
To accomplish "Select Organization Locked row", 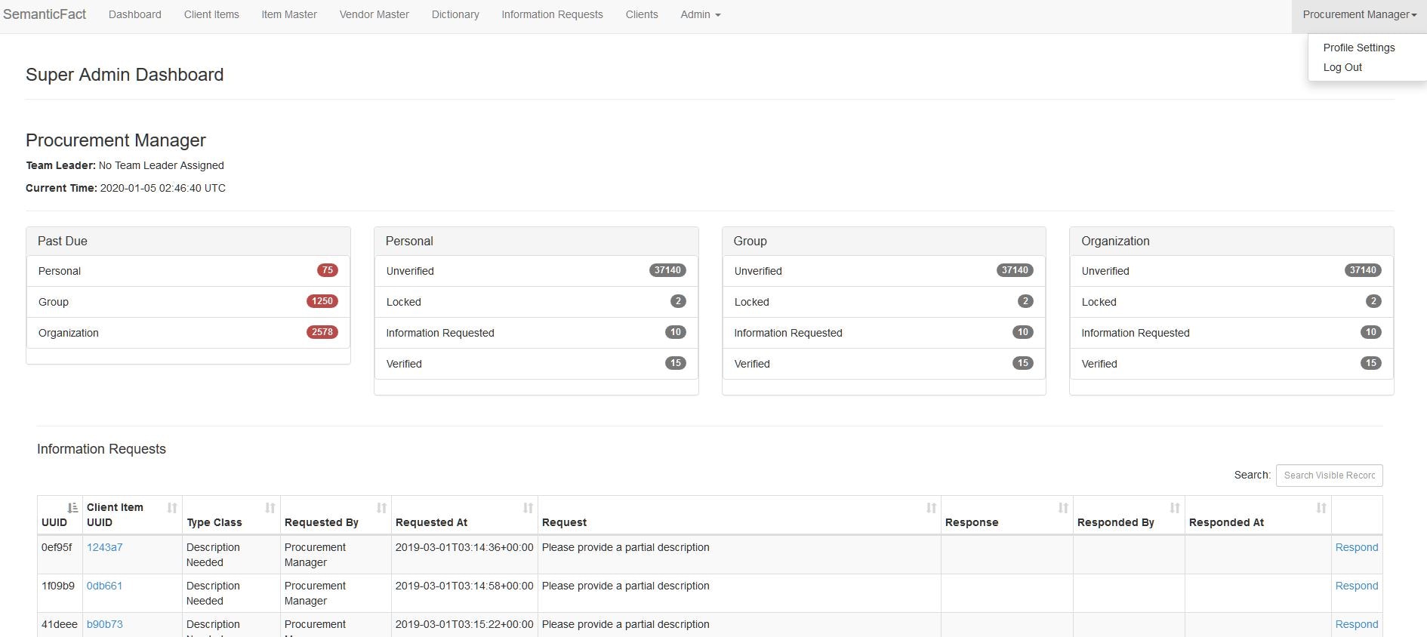I will coord(1231,302).
